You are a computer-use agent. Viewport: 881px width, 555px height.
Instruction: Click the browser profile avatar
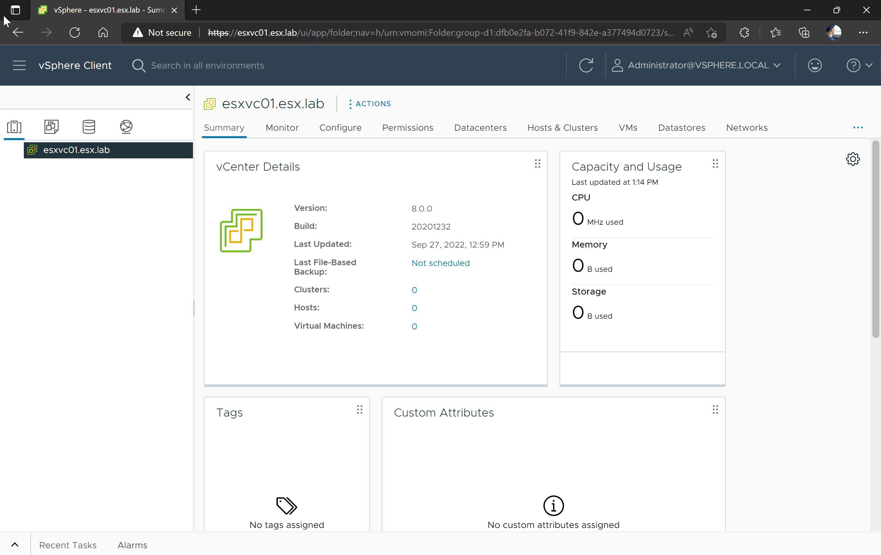coord(834,33)
